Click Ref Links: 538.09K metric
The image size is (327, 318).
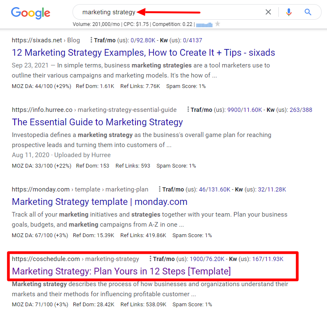tap(143, 305)
